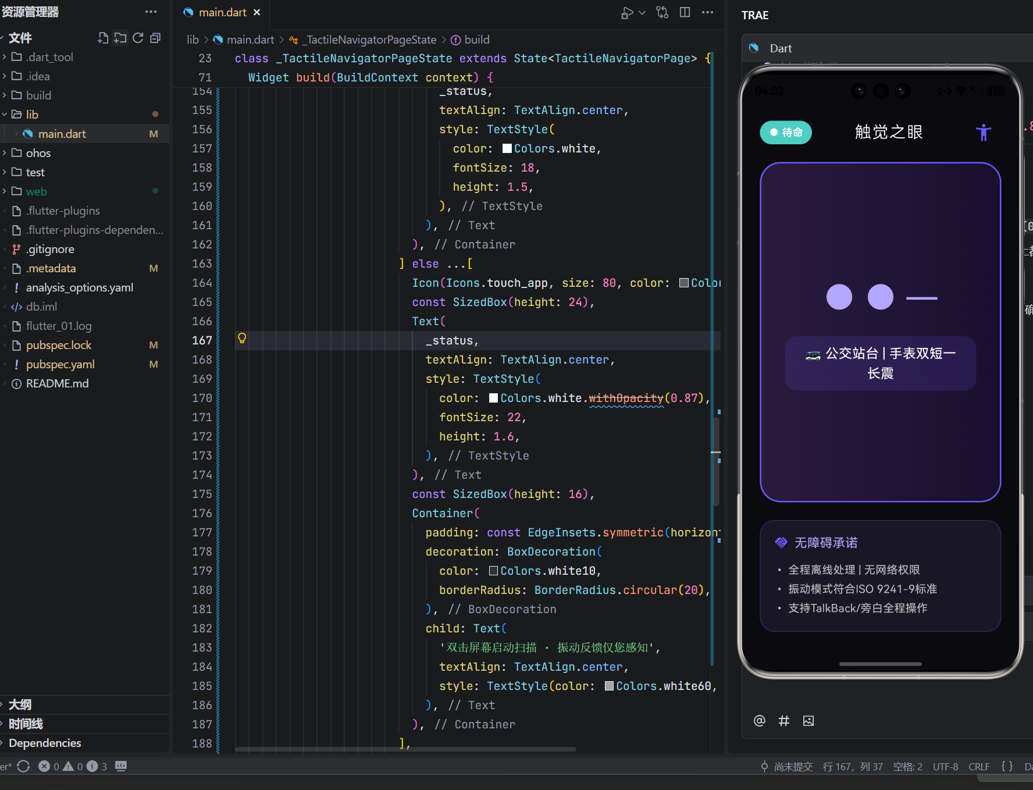Open editor more actions ellipsis

(707, 12)
